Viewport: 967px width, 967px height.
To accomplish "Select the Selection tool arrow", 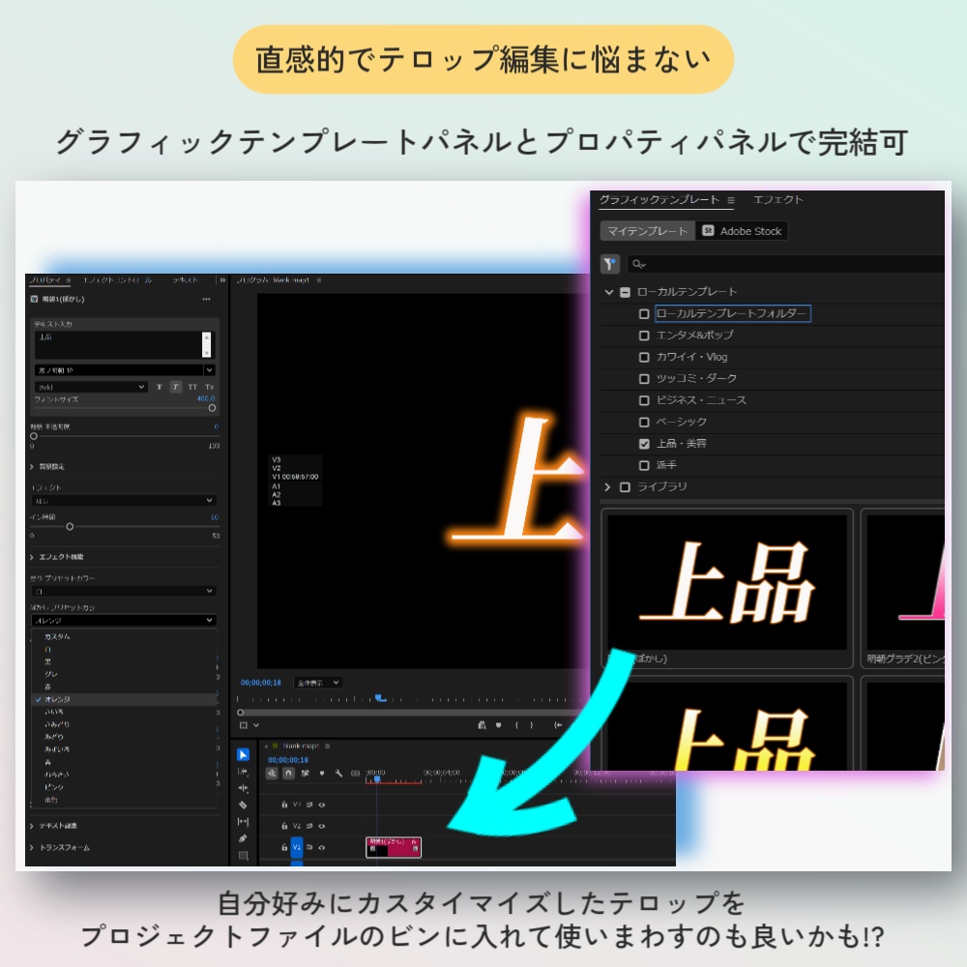I will click(x=243, y=755).
